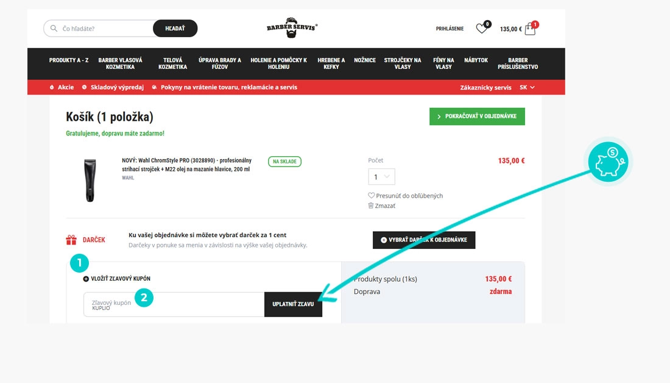Viewport: 670px width, 383px height.
Task: Open the Akcie link
Action: click(x=66, y=87)
